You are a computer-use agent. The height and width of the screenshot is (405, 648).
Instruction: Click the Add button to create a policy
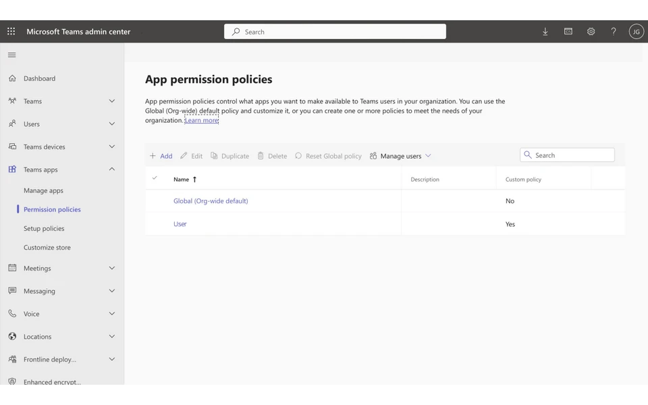161,156
